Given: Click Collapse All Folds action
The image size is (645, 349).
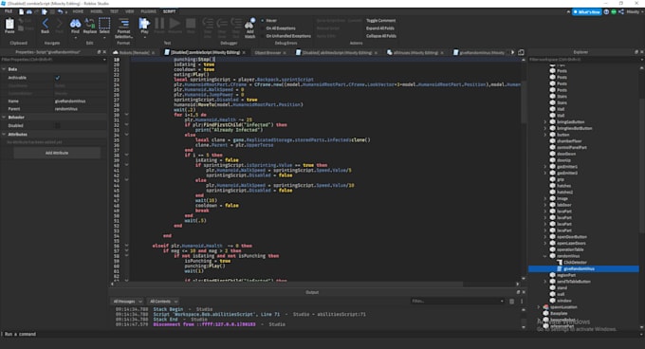Looking at the screenshot, I should pos(381,36).
